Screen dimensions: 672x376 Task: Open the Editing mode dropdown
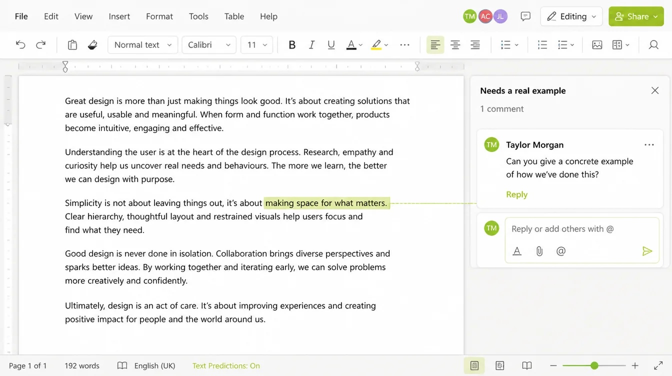pyautogui.click(x=571, y=16)
